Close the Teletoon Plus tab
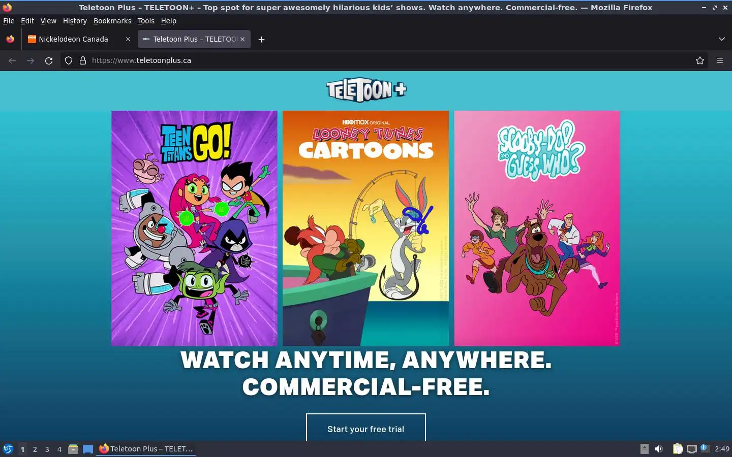Screen dimensions: 732x457 point(242,39)
